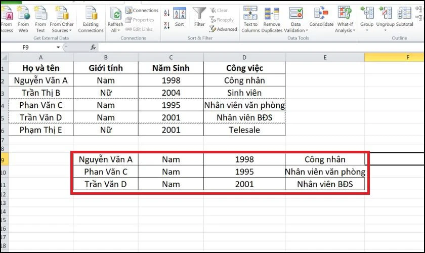Select column A header
The height and width of the screenshot is (253, 425).
40,57
